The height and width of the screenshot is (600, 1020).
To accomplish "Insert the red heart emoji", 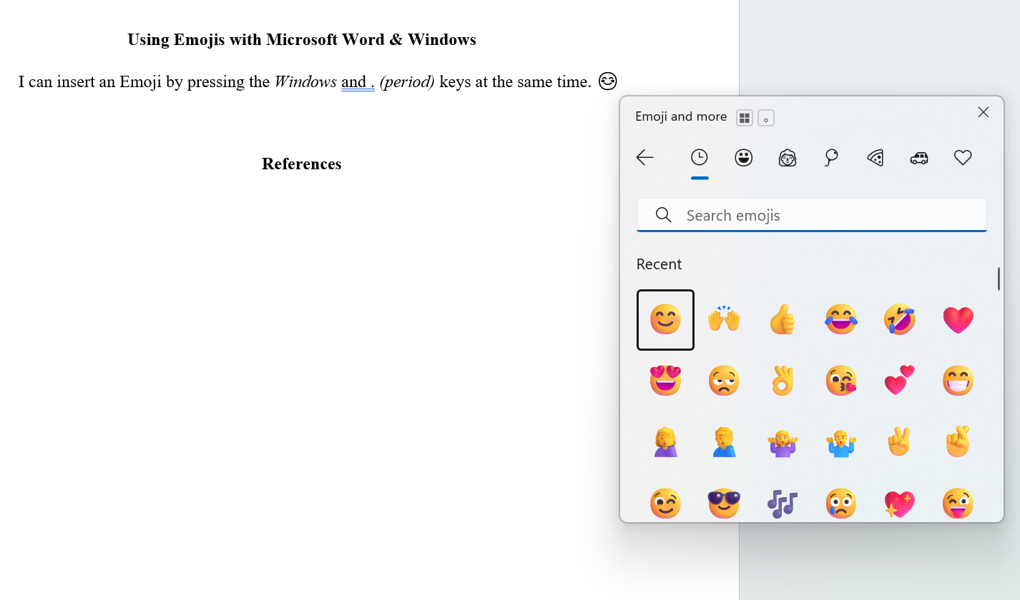I will [x=958, y=320].
